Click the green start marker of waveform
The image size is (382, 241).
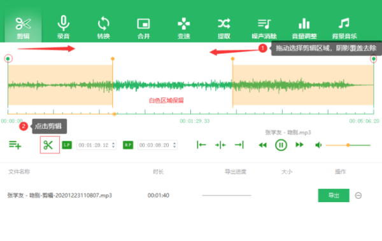[x=8, y=59]
